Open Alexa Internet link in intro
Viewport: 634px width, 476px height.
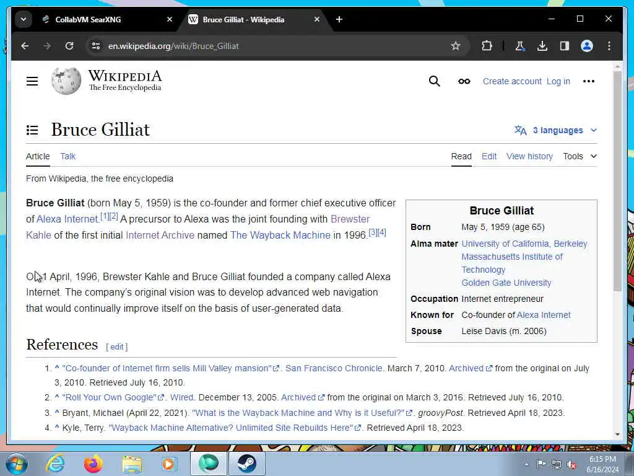click(67, 219)
